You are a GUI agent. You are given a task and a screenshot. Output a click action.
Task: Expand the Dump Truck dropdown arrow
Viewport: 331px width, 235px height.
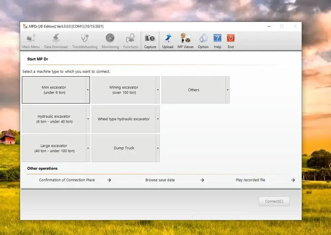click(x=158, y=148)
